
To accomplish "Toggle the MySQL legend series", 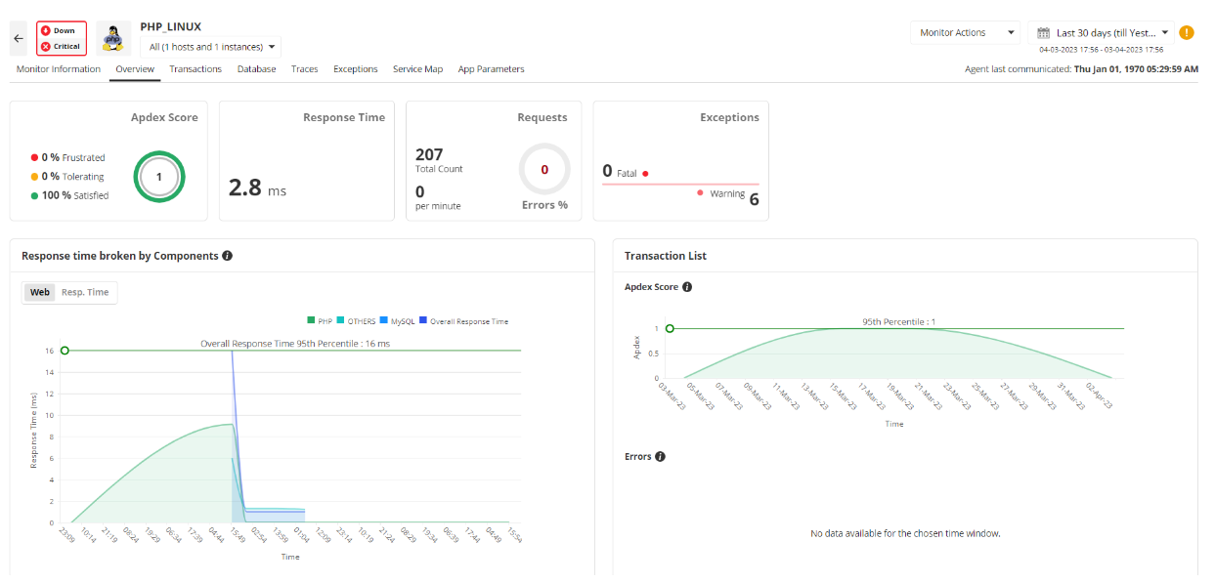I will coord(384,320).
